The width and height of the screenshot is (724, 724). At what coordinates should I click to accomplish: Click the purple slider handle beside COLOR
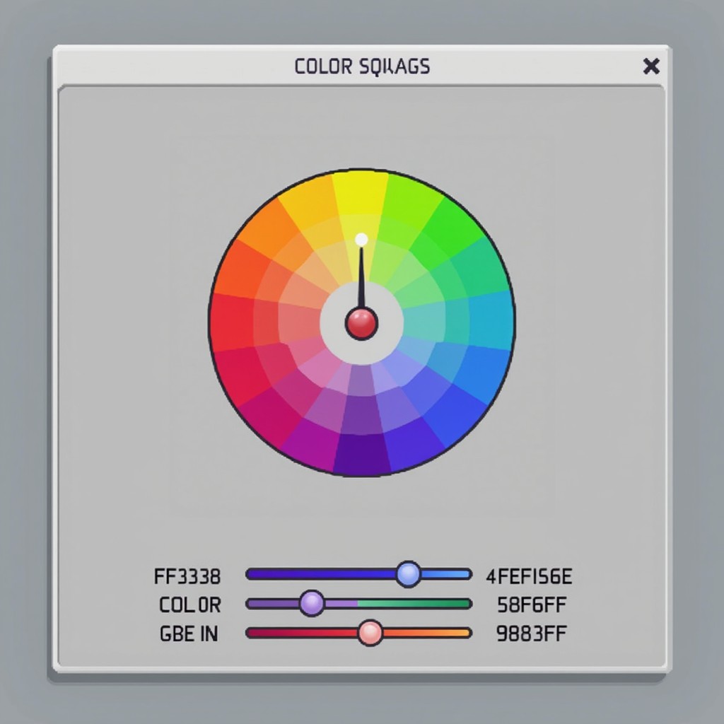312,603
